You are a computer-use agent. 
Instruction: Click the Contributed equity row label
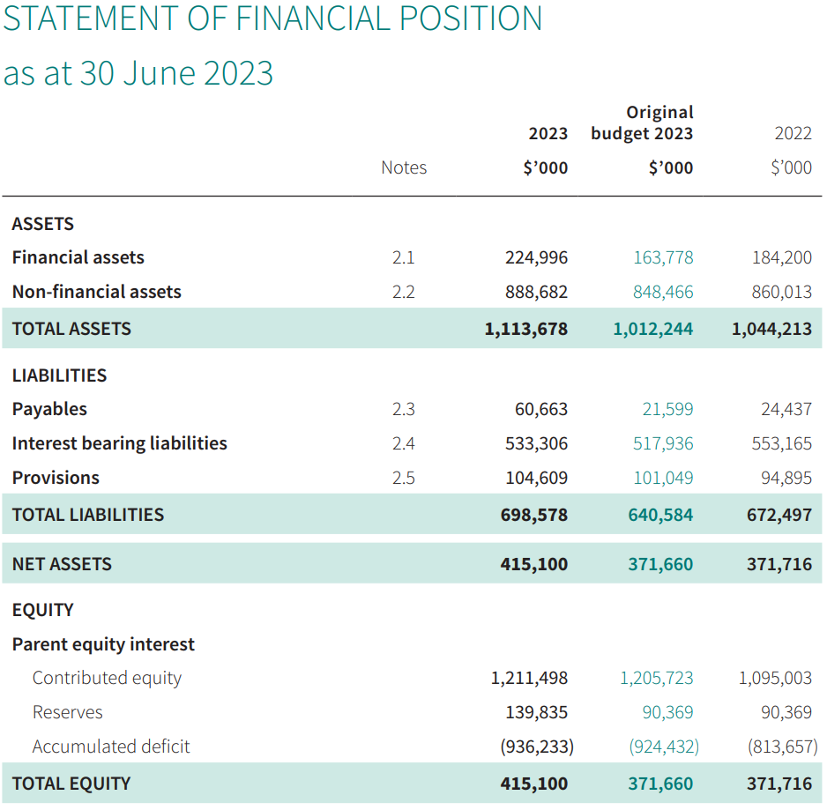107,678
